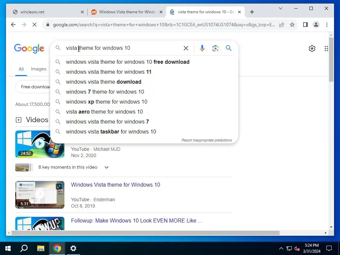Close the winclassic.net tab
Viewport: 340px width, 255px height.
[82, 12]
